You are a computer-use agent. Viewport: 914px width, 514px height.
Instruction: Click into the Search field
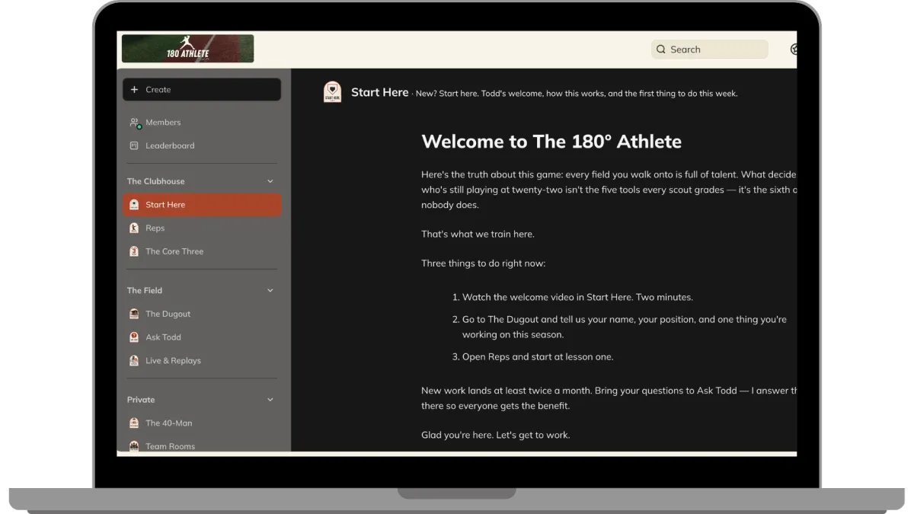click(710, 49)
